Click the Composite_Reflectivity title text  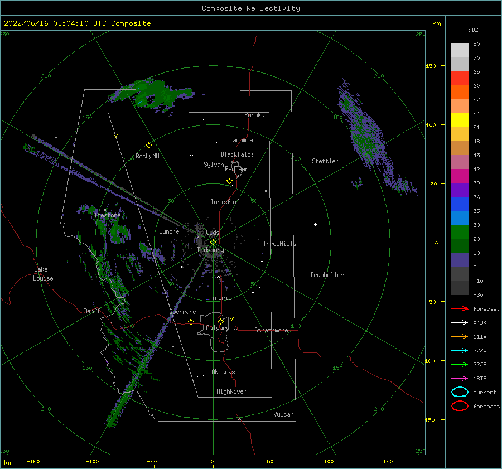pos(251,8)
